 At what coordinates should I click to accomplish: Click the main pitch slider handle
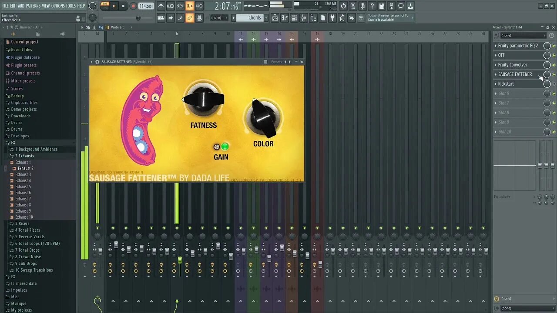point(138,18)
